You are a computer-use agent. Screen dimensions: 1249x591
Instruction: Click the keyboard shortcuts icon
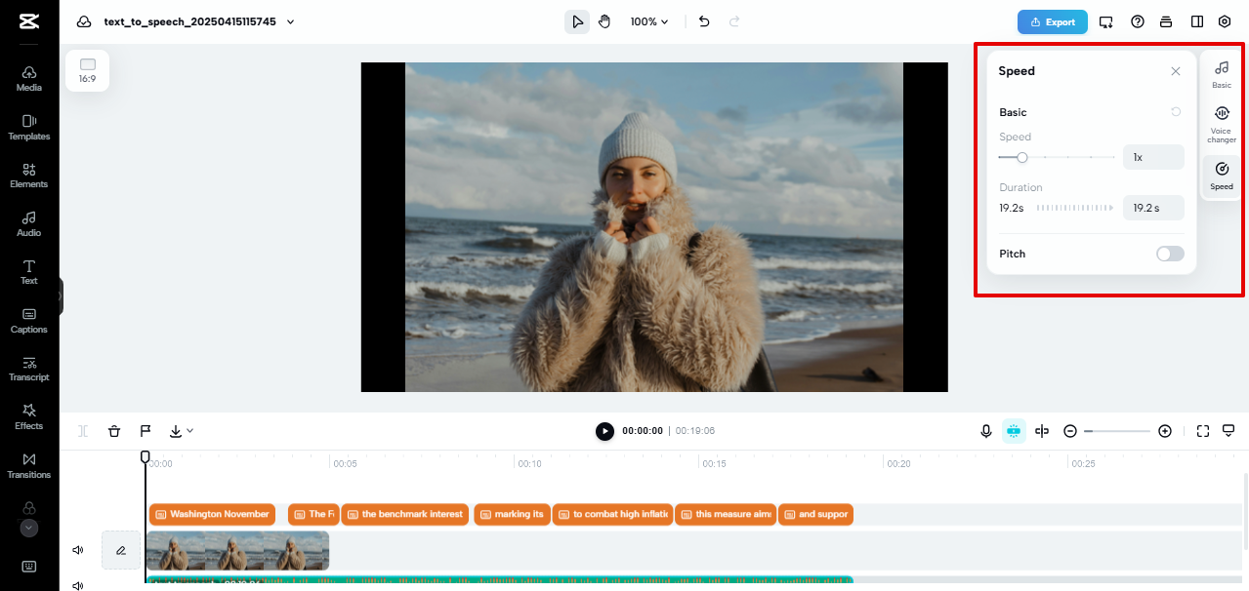[29, 567]
